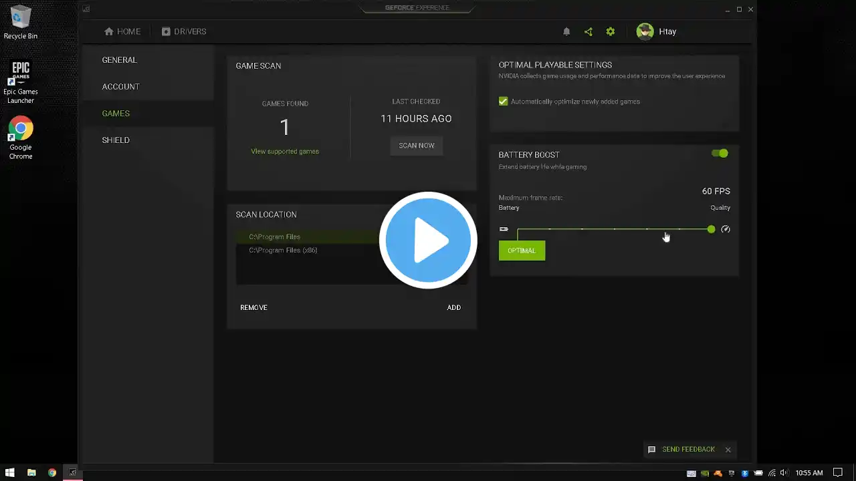Switch to the Drivers tab

(184, 31)
